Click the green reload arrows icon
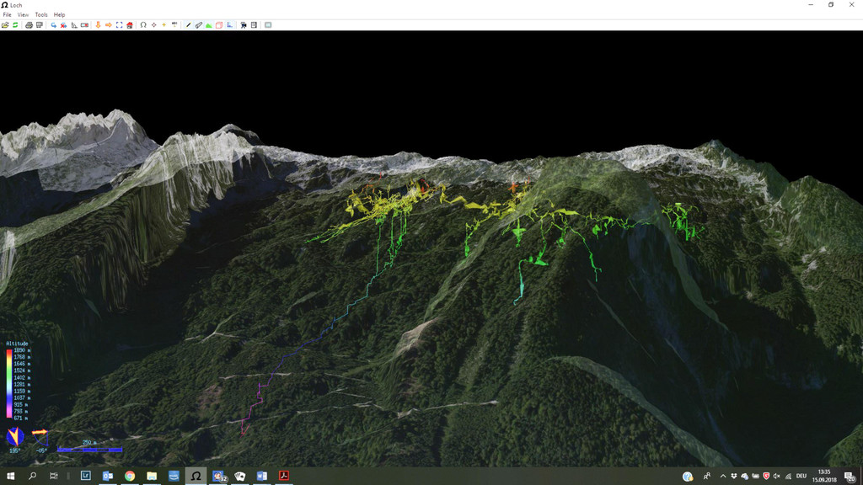The image size is (863, 485). pyautogui.click(x=15, y=25)
